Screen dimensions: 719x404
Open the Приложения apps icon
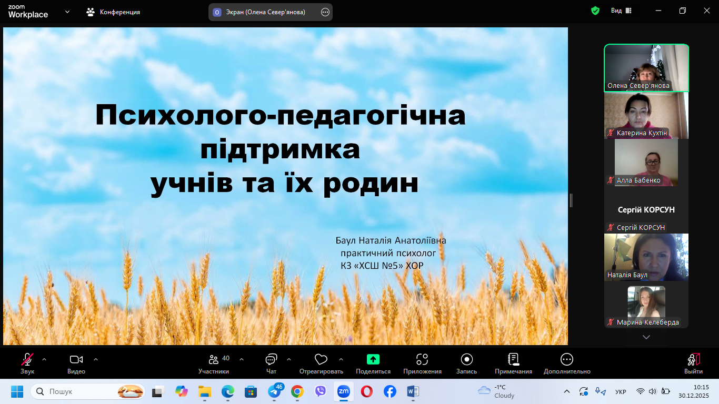tap(422, 360)
